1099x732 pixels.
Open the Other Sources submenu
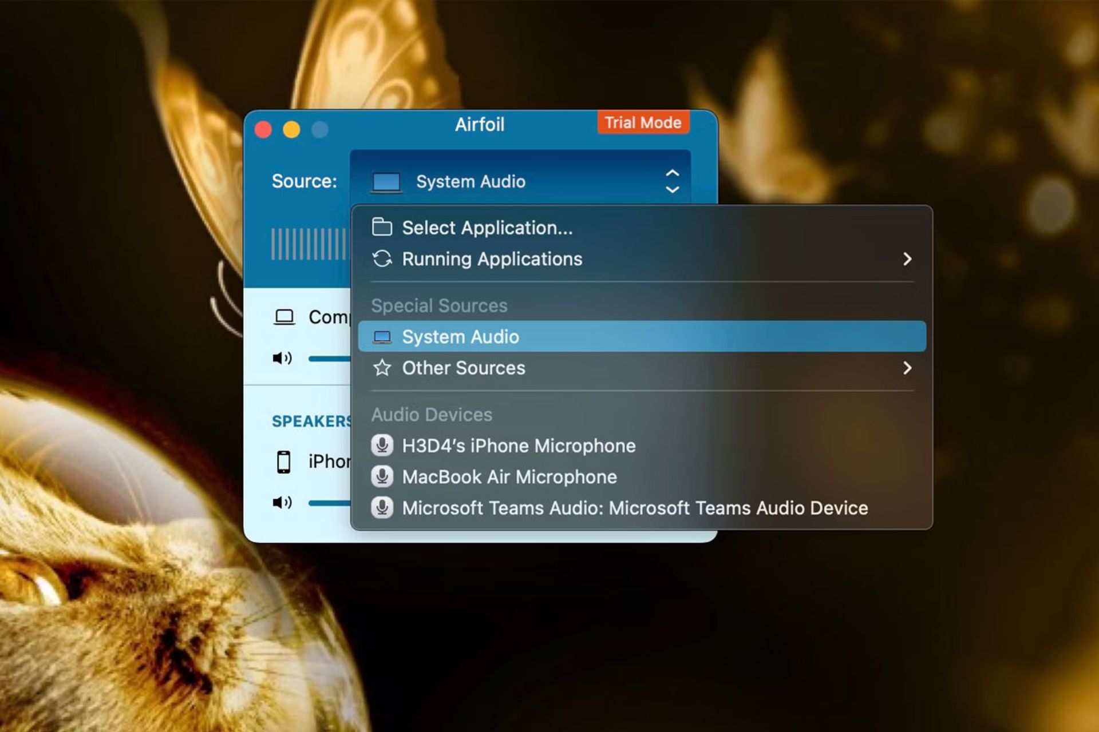pyautogui.click(x=642, y=368)
